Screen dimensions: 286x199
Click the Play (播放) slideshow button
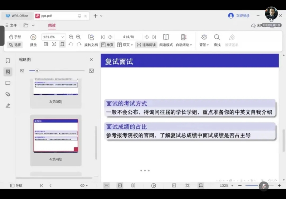tap(33, 40)
